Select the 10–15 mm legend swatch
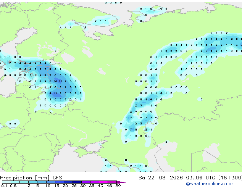Screen dimensions: 242x187 click(50, 182)
